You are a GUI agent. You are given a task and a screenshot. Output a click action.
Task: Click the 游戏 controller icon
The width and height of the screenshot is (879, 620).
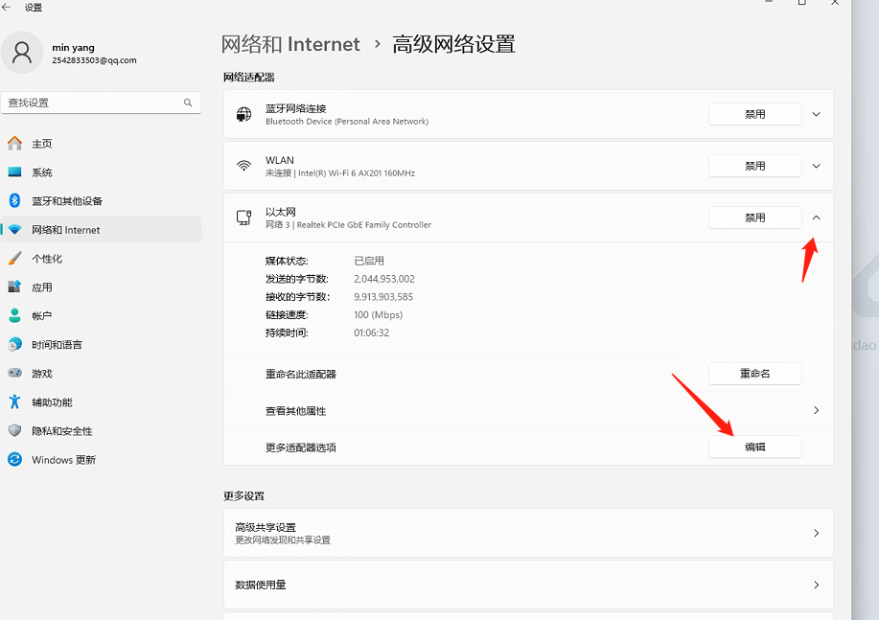[14, 374]
